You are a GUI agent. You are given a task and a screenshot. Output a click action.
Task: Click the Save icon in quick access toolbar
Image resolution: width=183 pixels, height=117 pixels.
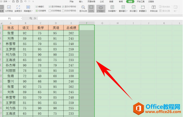click(x=13, y=2)
